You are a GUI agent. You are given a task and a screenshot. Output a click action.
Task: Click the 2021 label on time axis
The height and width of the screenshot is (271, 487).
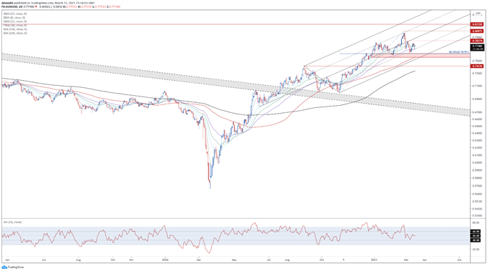(375, 260)
